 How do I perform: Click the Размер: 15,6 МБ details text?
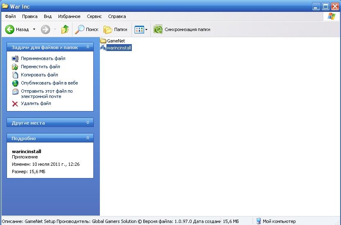click(29, 172)
